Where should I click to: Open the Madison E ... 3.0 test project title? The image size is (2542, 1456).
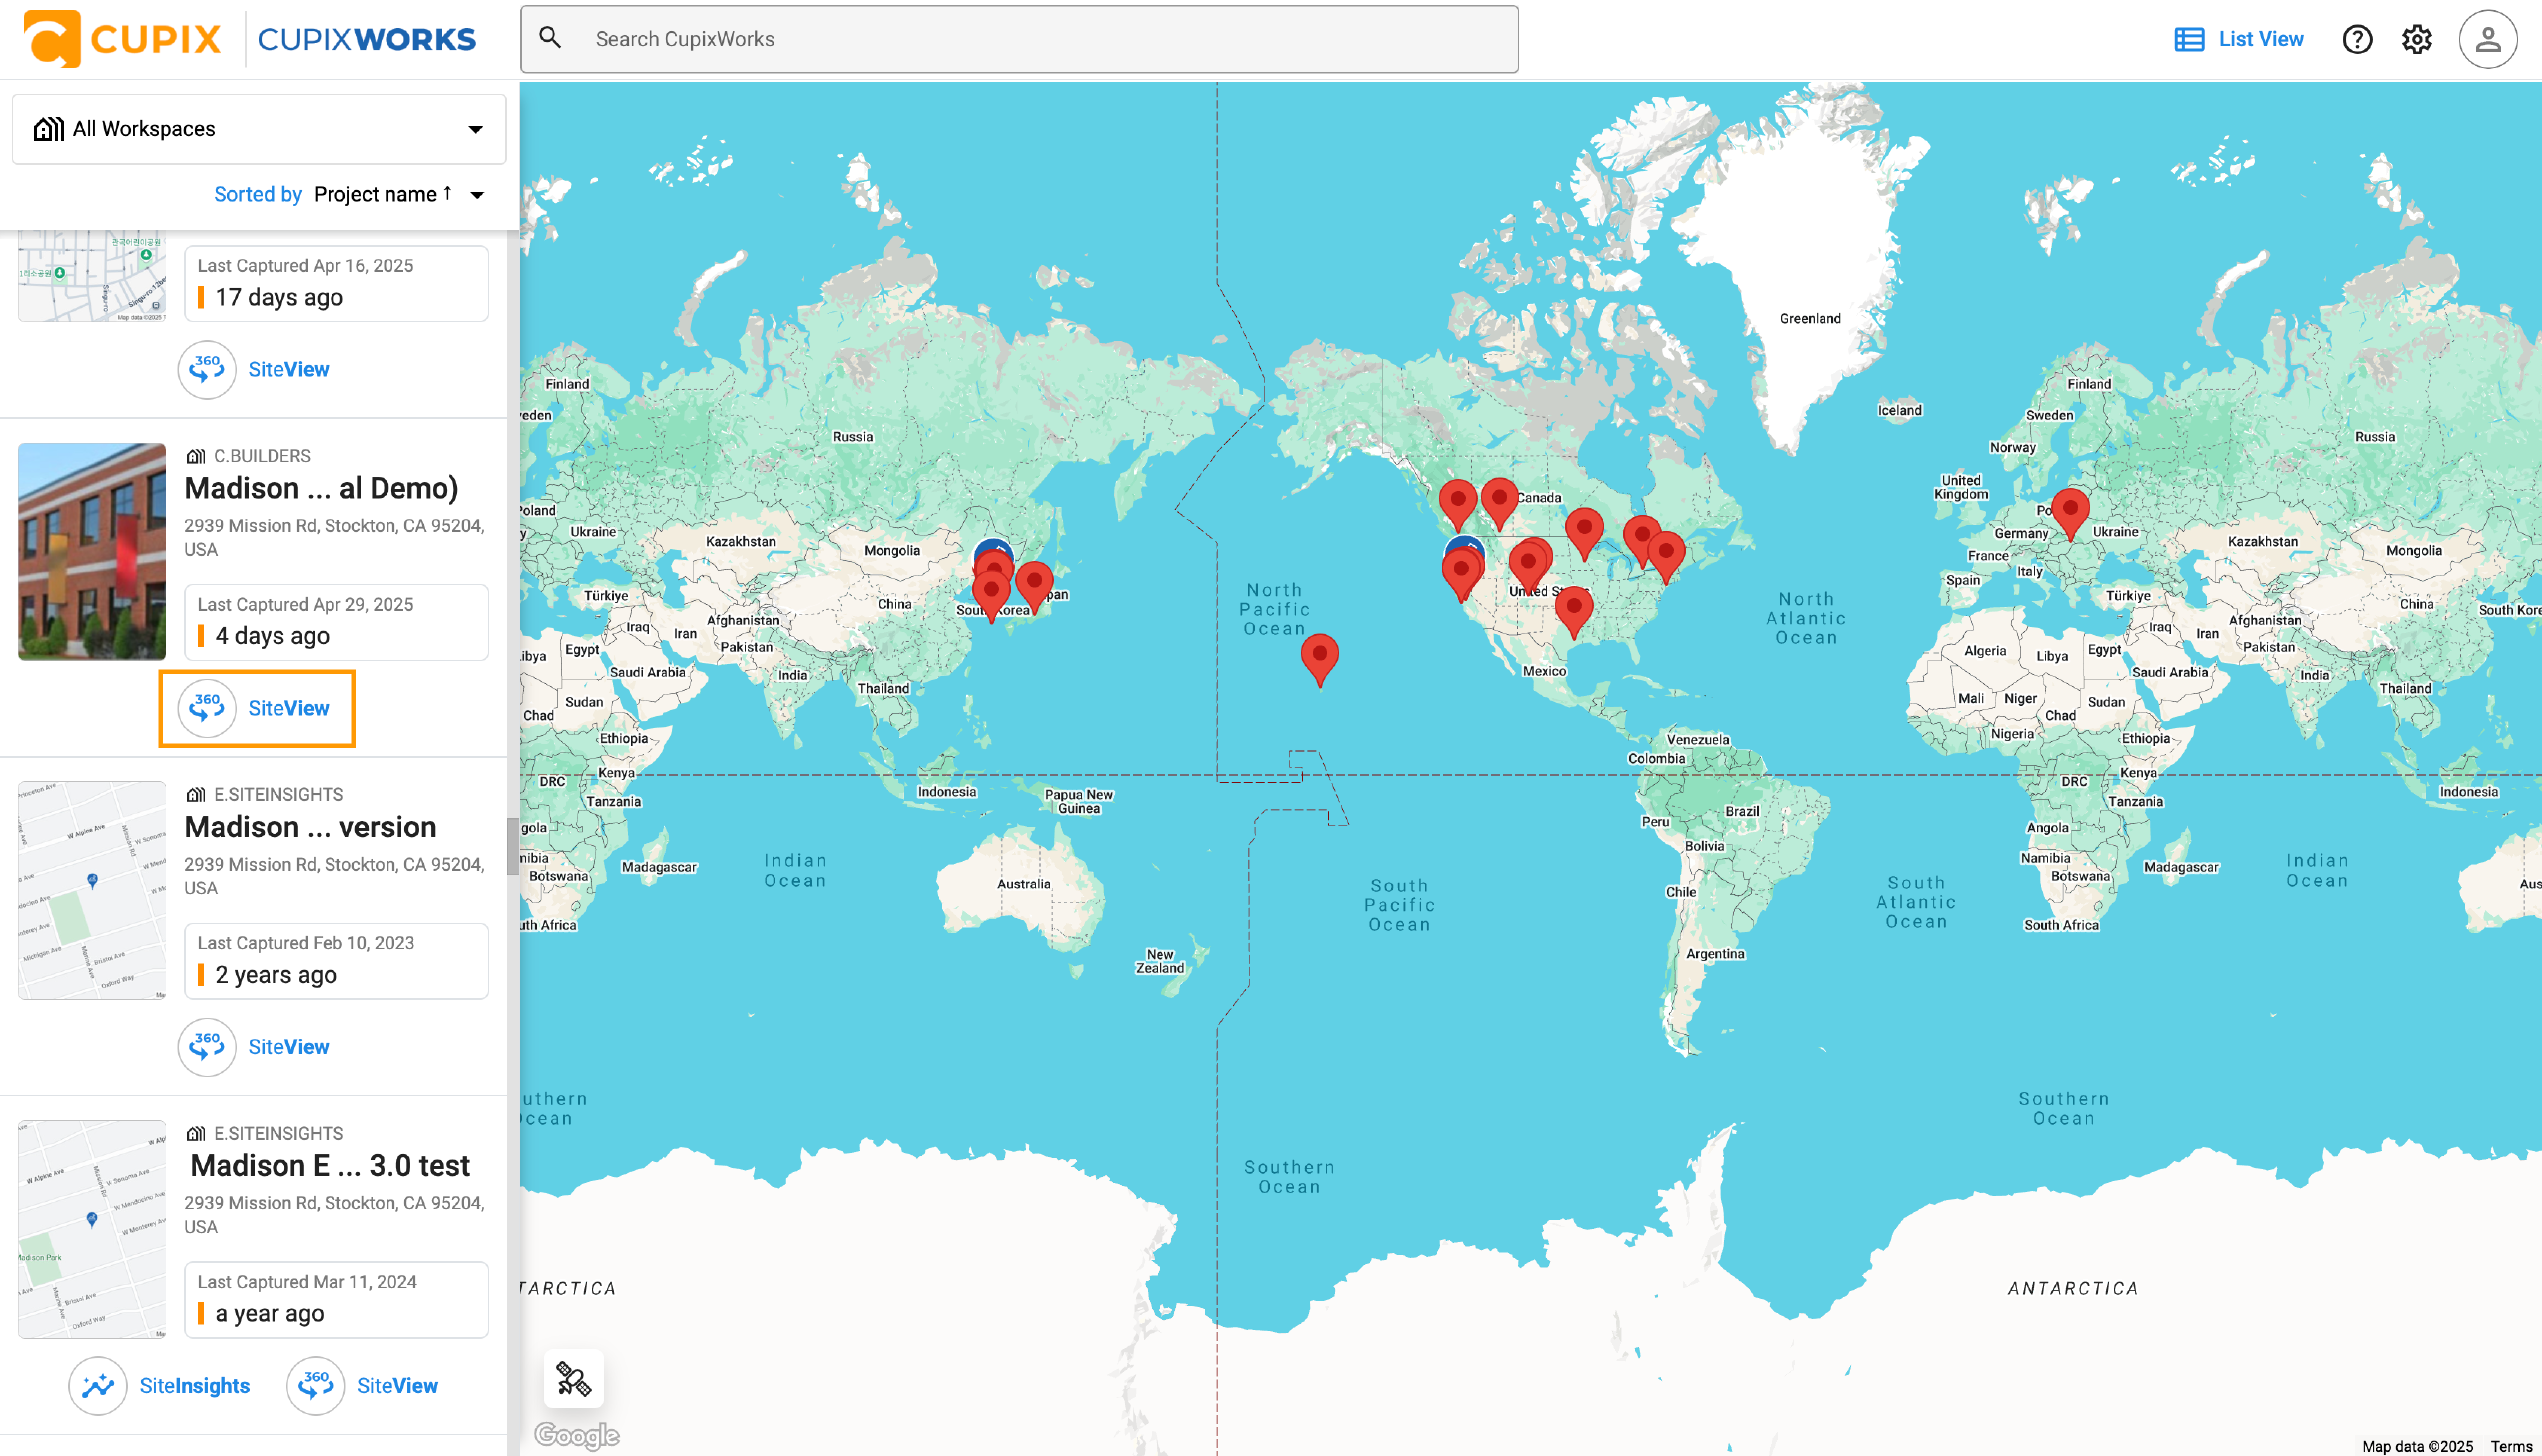click(x=330, y=1166)
